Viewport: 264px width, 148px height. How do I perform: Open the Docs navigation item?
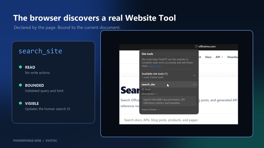[208, 57]
